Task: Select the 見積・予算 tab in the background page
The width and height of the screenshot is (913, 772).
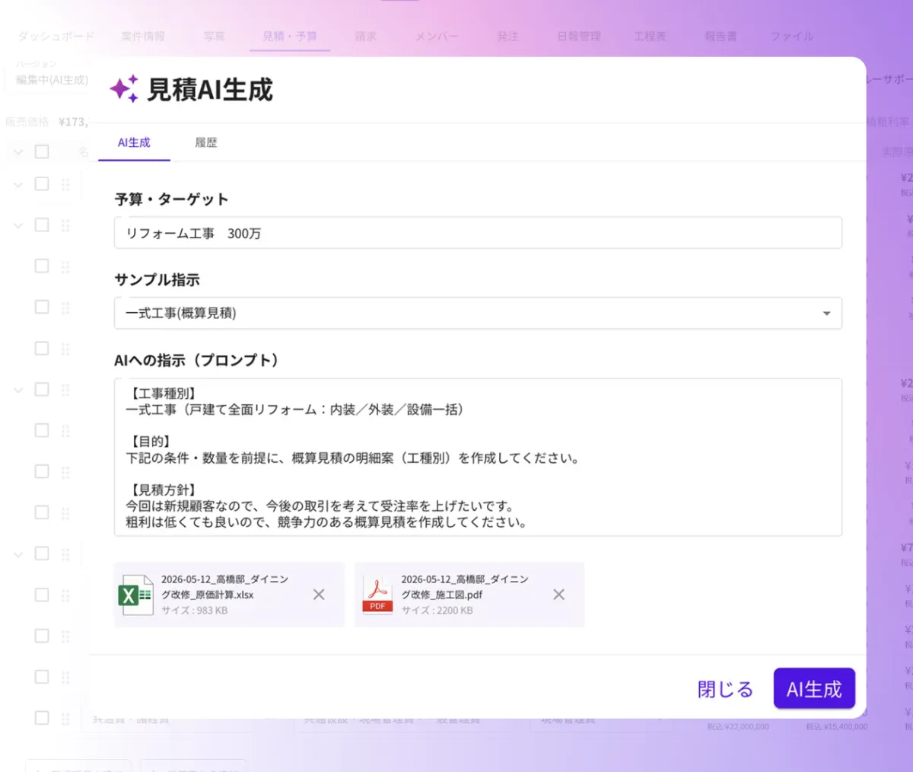Action: [290, 36]
